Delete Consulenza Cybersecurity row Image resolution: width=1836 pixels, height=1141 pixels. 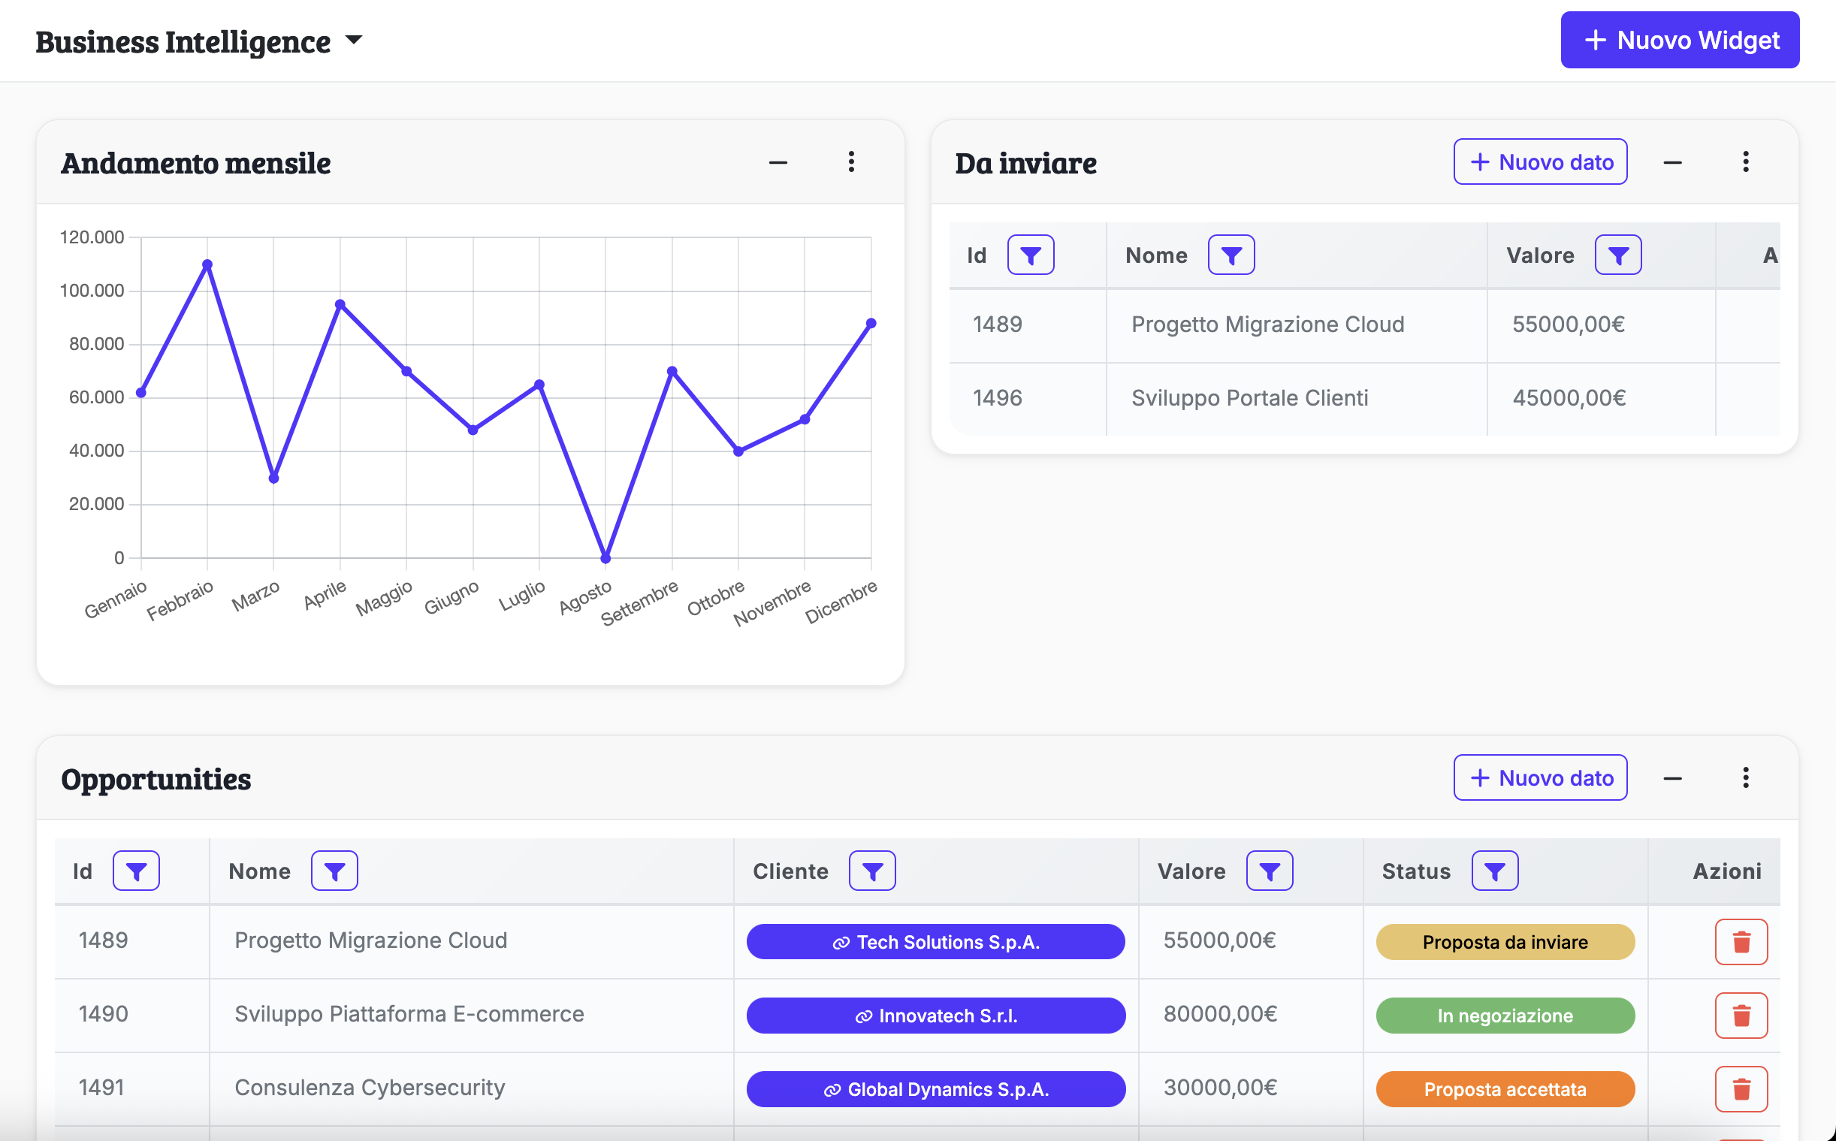coord(1741,1088)
